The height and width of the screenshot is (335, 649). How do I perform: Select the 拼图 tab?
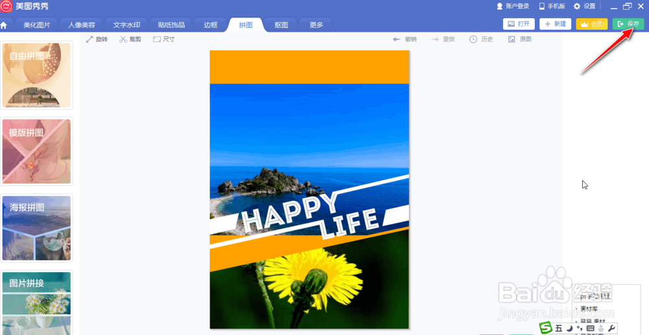pos(246,25)
